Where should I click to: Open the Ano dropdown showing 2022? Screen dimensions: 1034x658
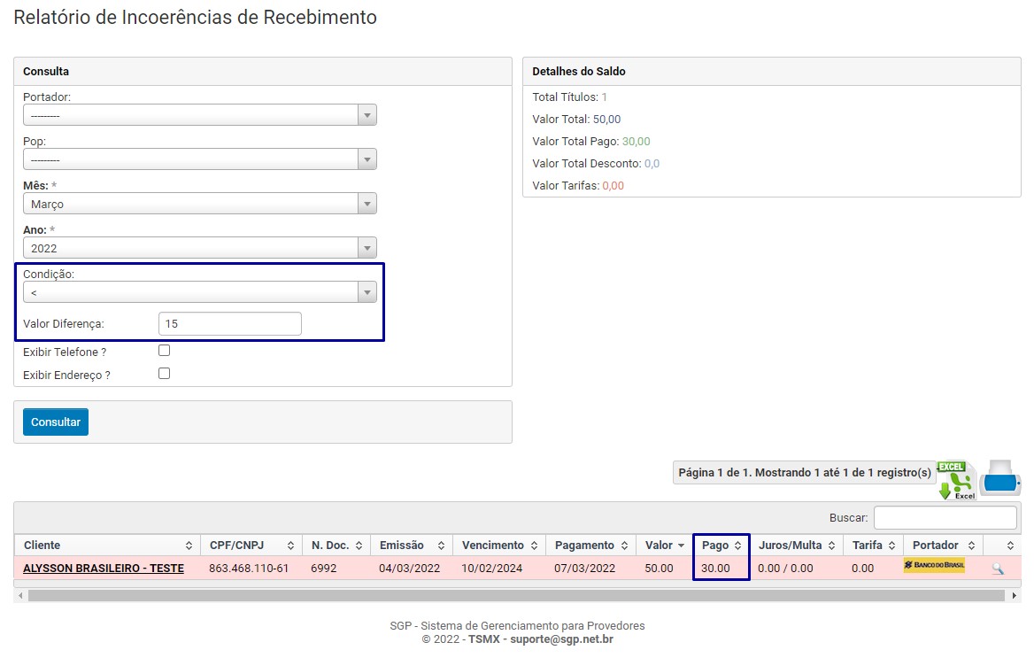pos(200,248)
